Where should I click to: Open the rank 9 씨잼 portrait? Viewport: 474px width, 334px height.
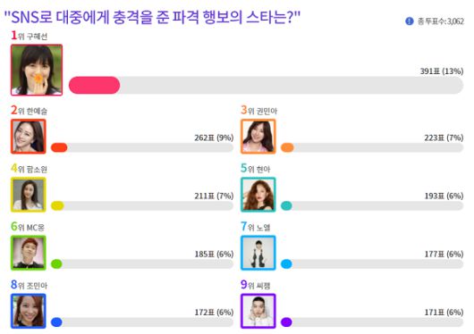[x=258, y=311]
